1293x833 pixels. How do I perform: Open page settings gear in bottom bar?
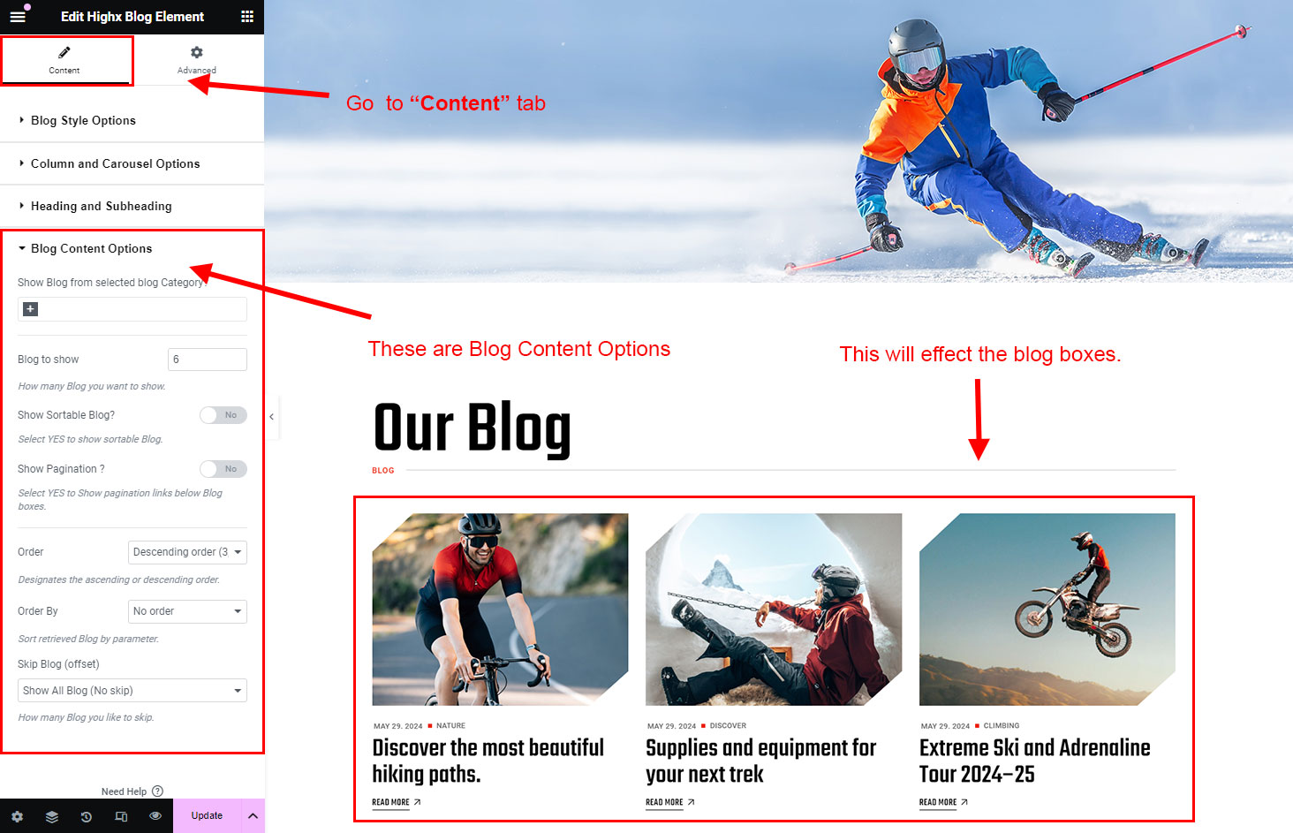18,817
